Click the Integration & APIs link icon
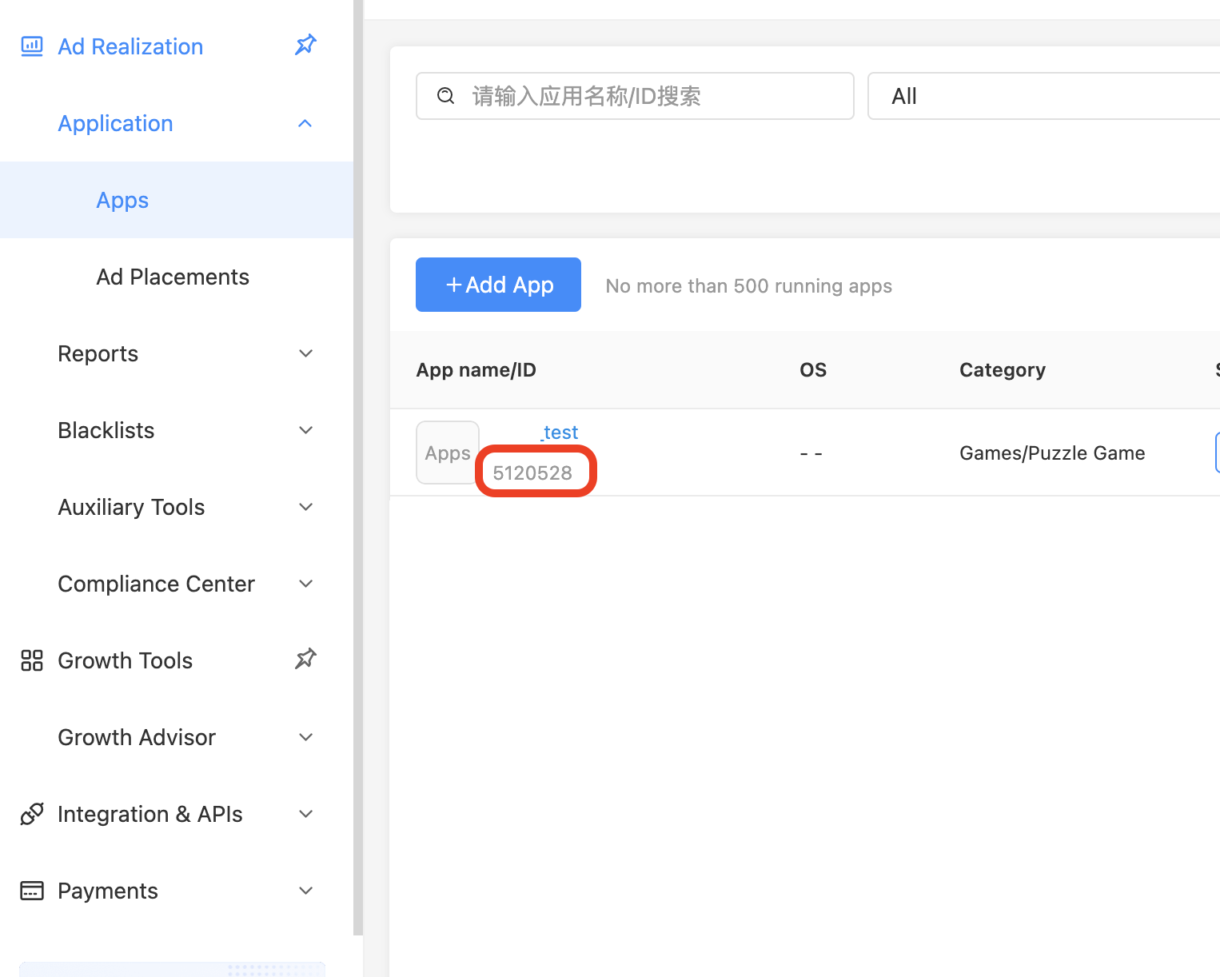The height and width of the screenshot is (977, 1220). (x=31, y=814)
